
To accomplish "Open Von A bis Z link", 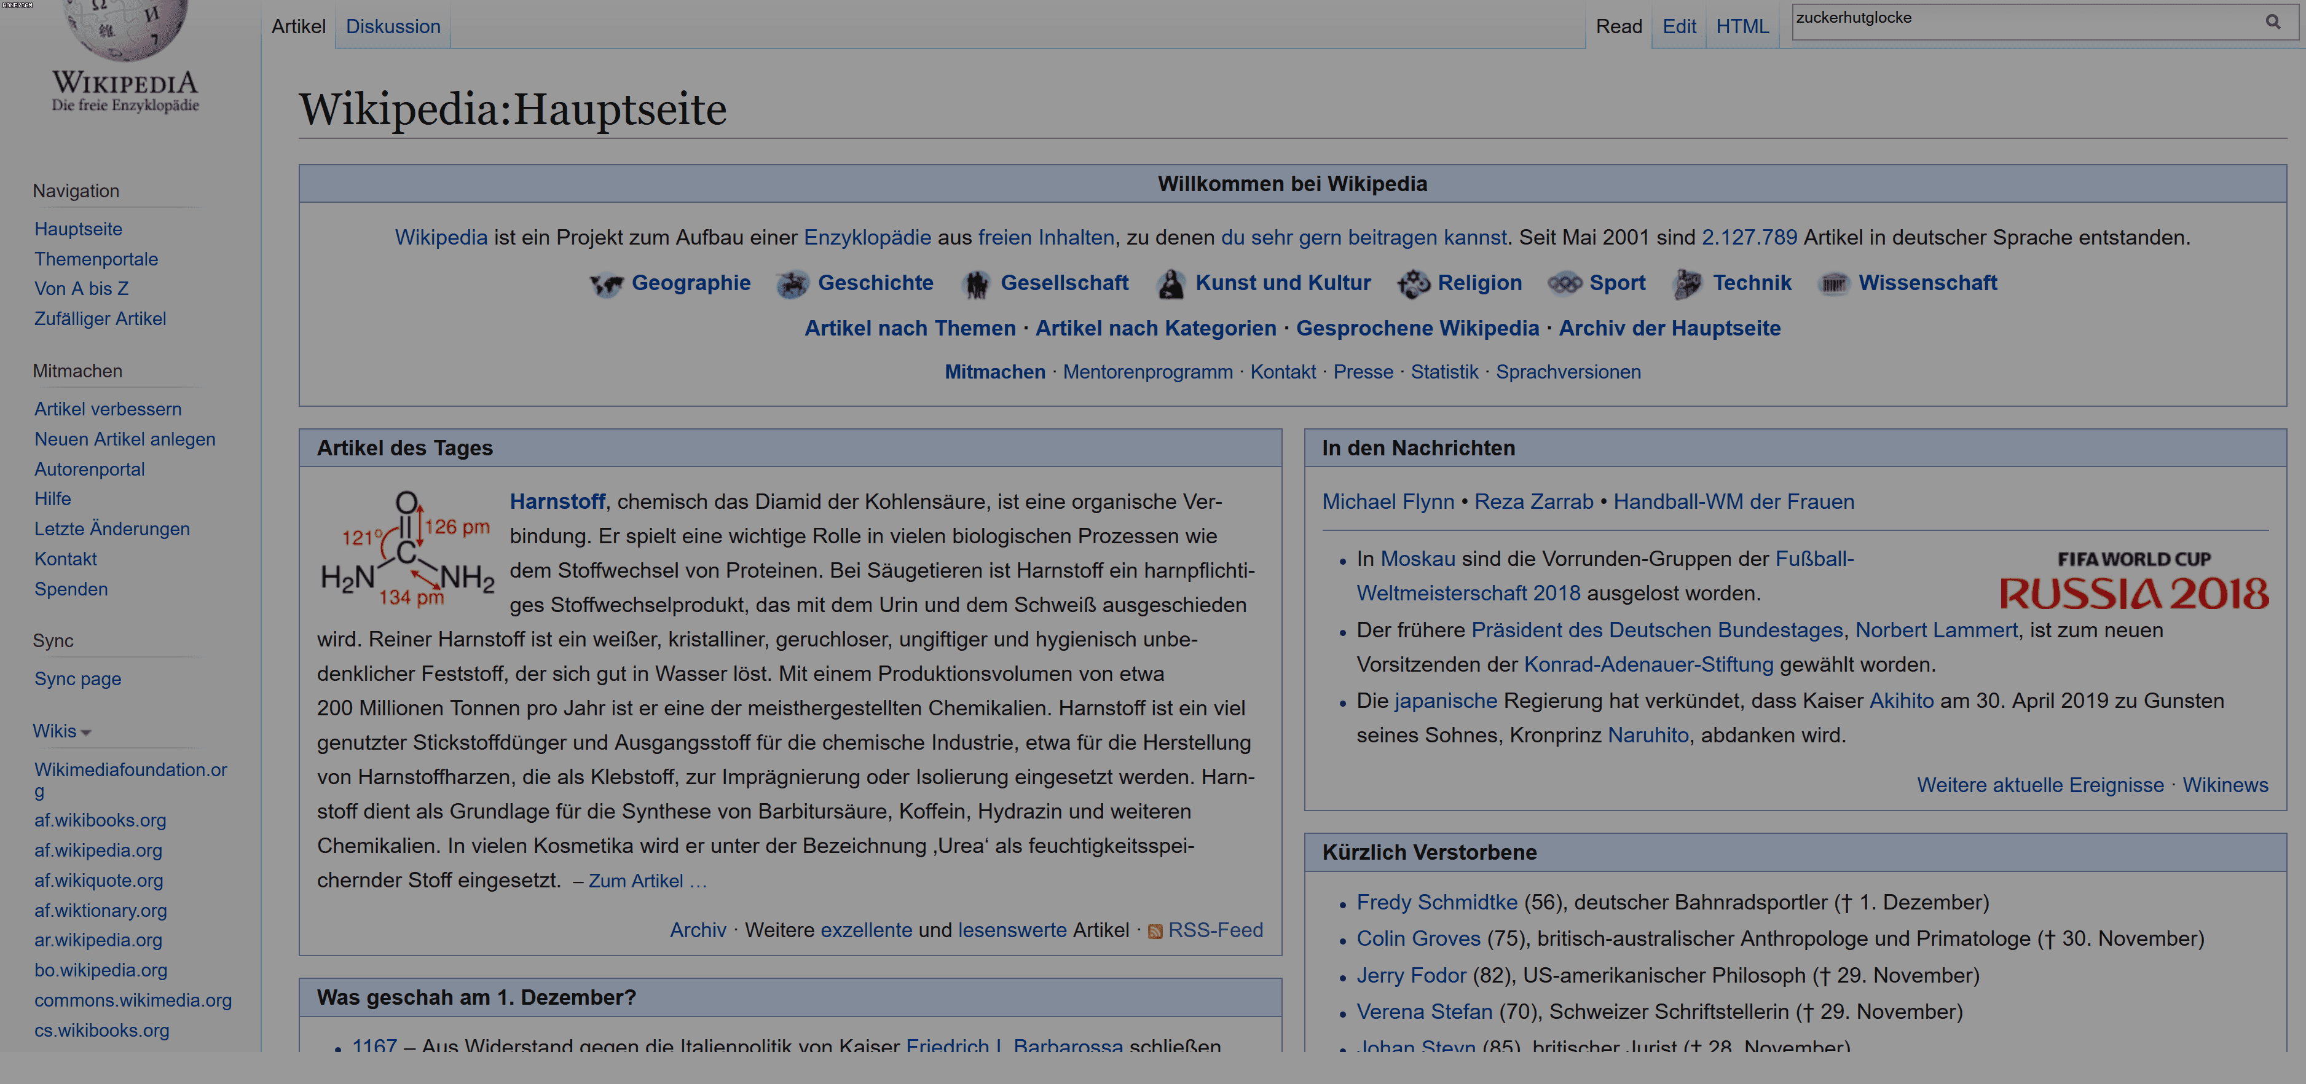I will click(x=82, y=289).
